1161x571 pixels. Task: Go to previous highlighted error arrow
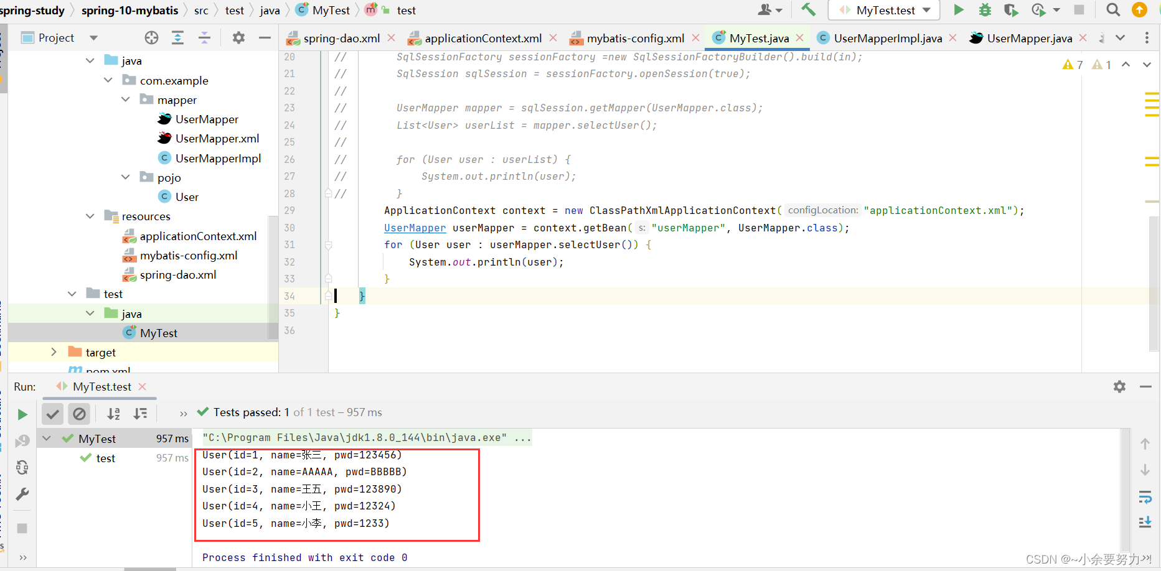coord(1126,65)
